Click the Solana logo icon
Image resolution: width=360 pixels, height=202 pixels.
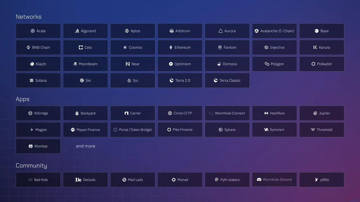click(31, 81)
